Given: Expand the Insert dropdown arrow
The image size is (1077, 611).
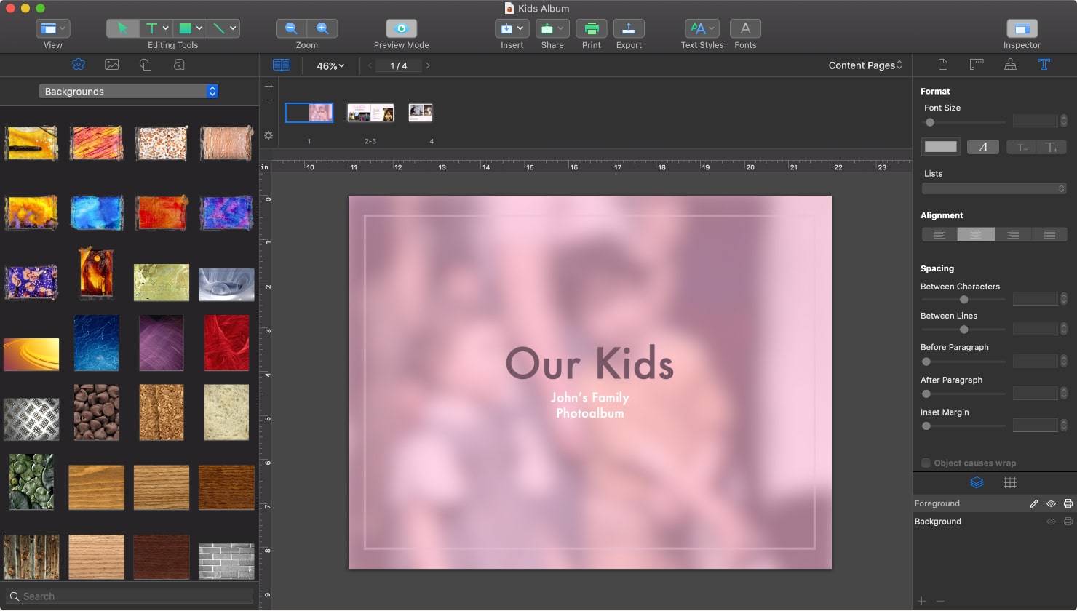Looking at the screenshot, I should (521, 28).
